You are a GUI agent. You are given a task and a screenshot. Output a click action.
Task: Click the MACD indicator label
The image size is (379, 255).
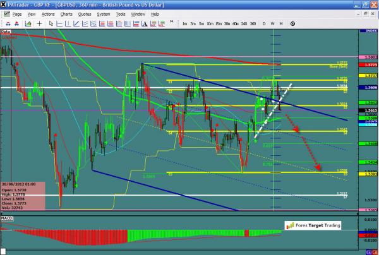(7, 219)
